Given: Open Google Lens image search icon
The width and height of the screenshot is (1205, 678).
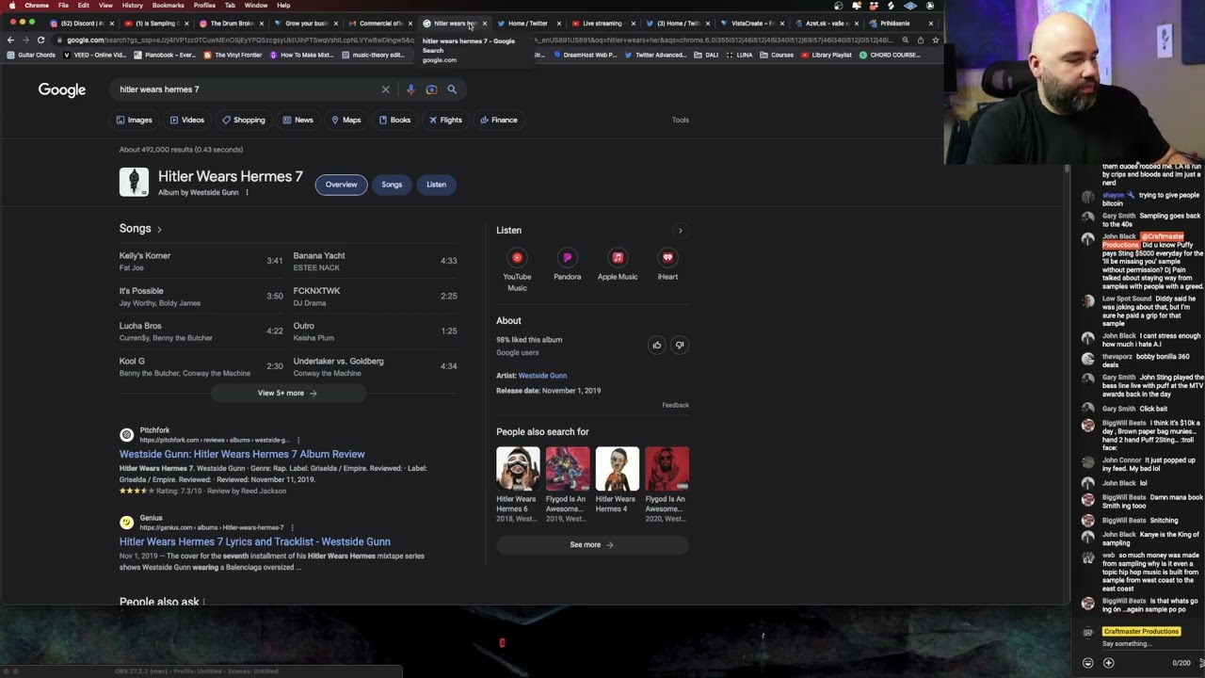Looking at the screenshot, I should click(431, 89).
